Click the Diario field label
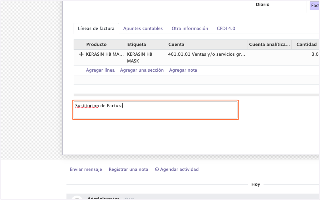320x200 pixels. click(263, 5)
